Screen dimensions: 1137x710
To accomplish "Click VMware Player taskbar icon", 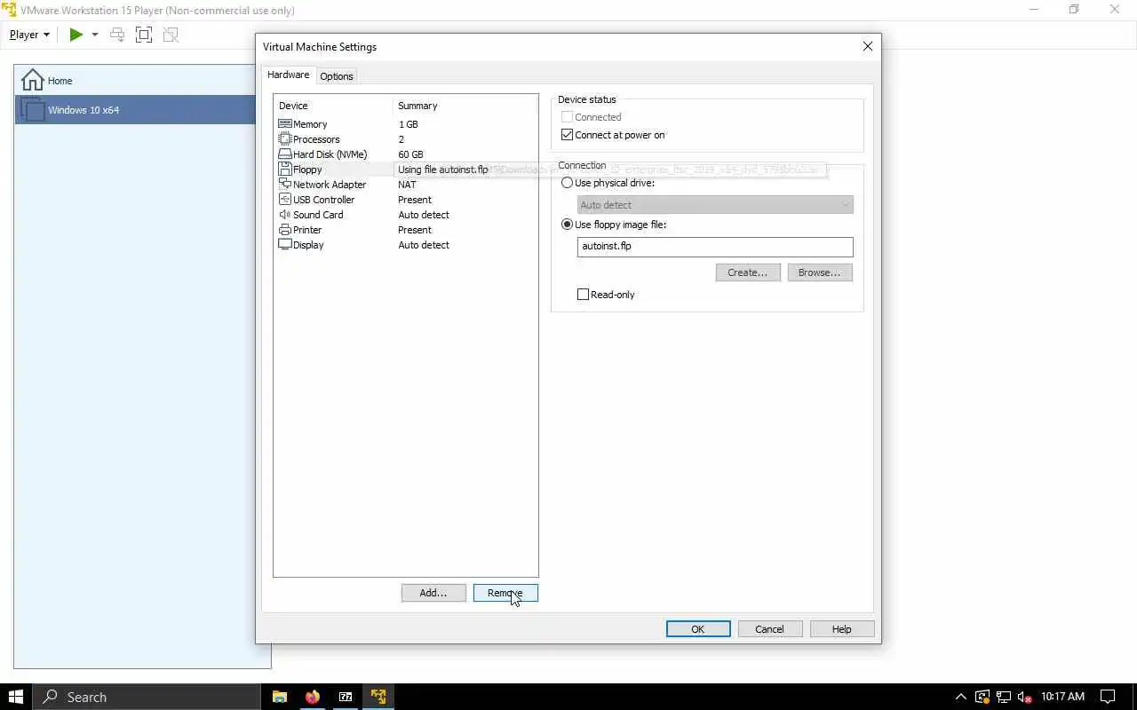I will point(378,697).
